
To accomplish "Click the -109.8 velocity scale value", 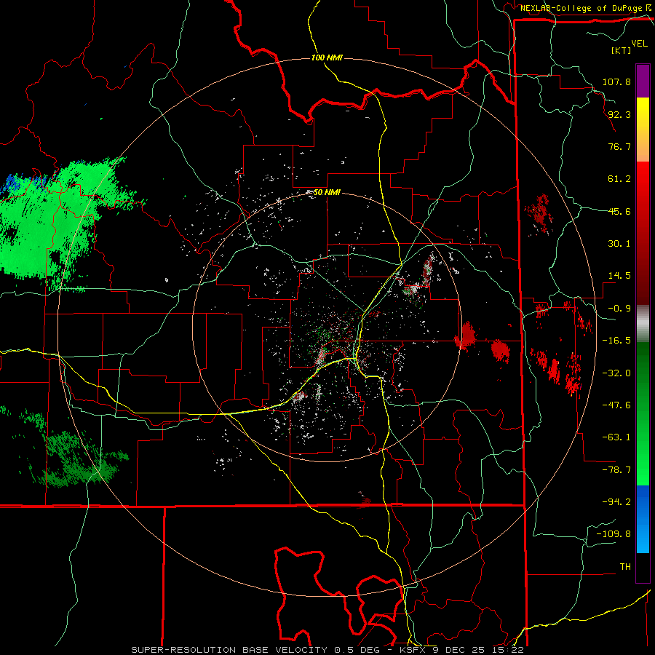I will 614,534.
